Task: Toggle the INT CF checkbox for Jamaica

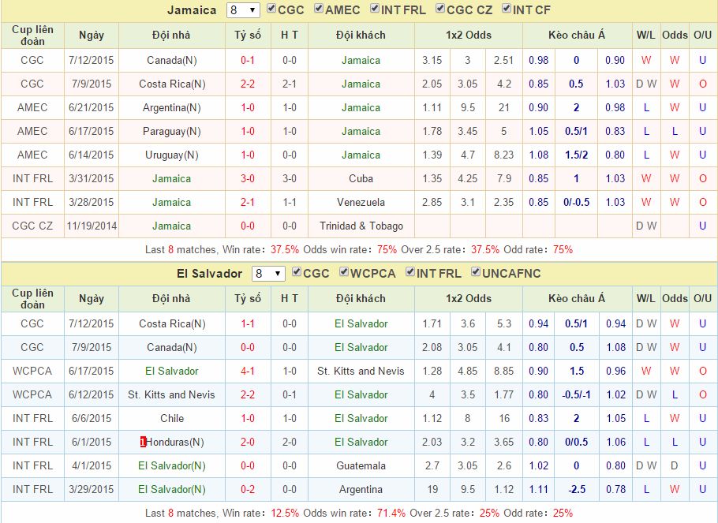Action: [x=507, y=9]
